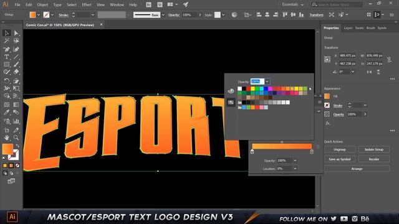Click the Arrange button
This screenshot has width=399, height=224.
coord(357,169)
